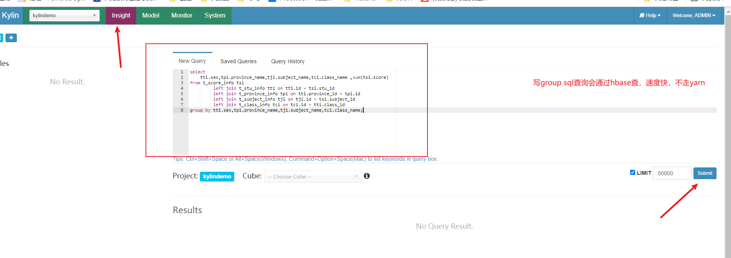Viewport: 731px width, 258px height.
Task: Click the keyboard shortcut tips text
Action: point(305,159)
